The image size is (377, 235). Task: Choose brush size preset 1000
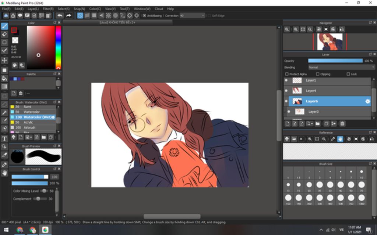[x=362, y=199]
